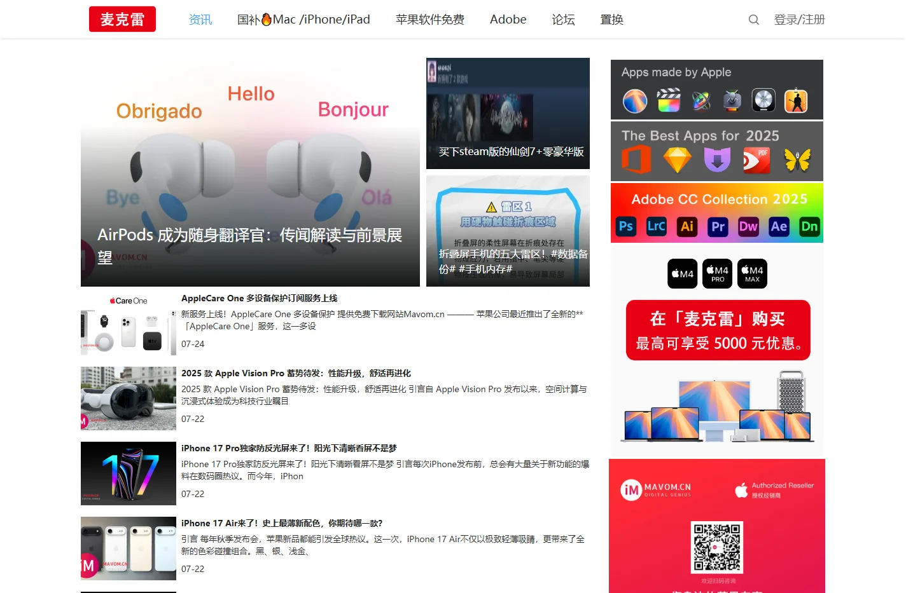Image resolution: width=906 pixels, height=593 pixels.
Task: Click the 07-24 date under AppleCare article
Action: click(193, 344)
